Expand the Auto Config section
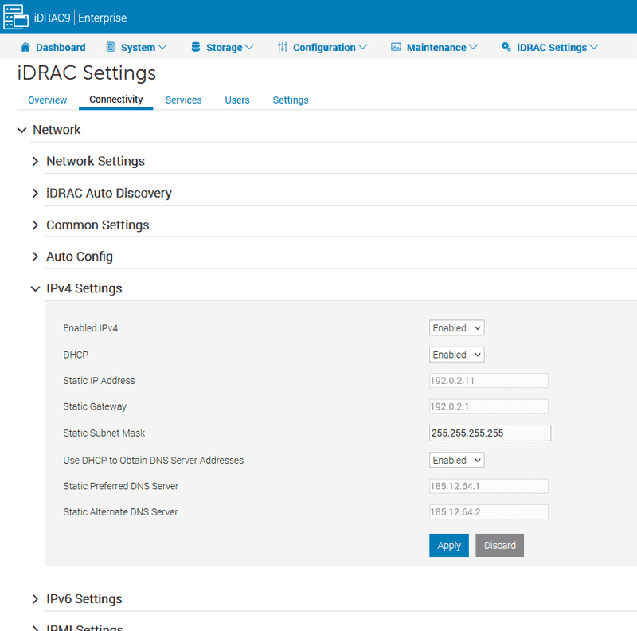Viewport: 637px width, 631px height. [35, 257]
